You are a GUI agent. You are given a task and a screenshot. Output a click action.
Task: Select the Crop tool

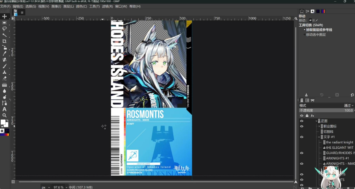coord(4,41)
